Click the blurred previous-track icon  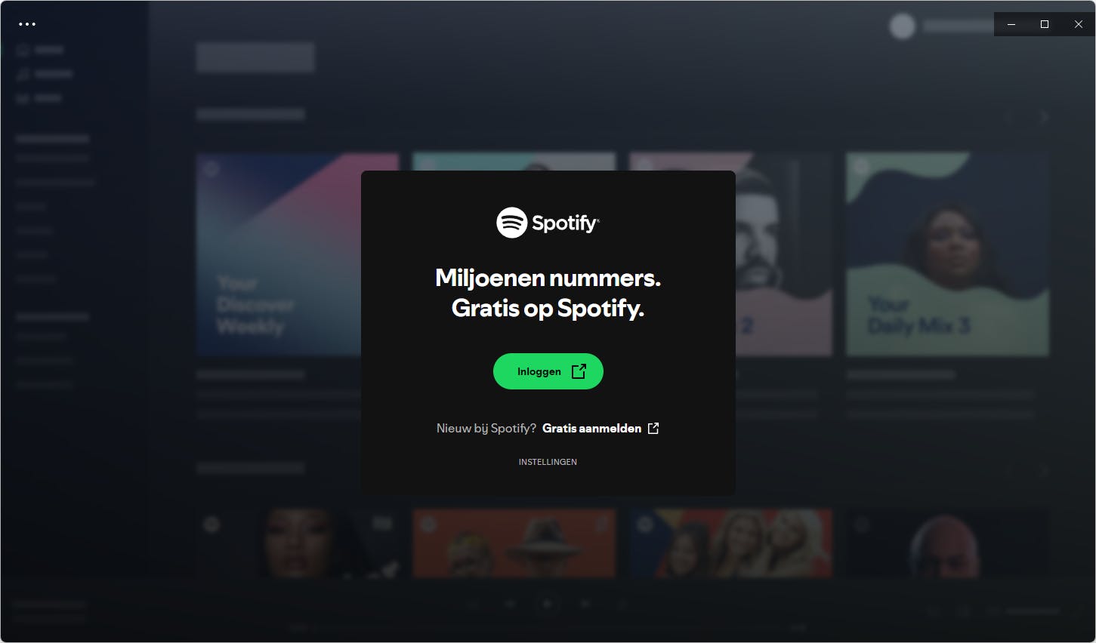[x=511, y=604]
